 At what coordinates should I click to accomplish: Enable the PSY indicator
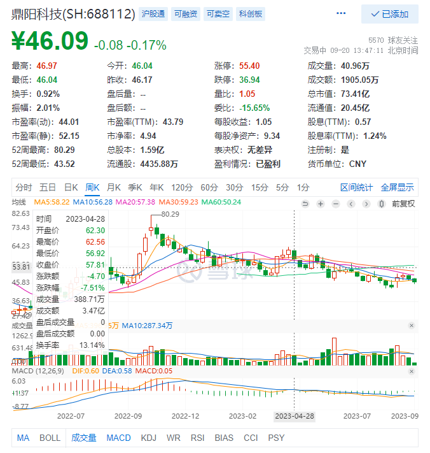pyautogui.click(x=276, y=438)
